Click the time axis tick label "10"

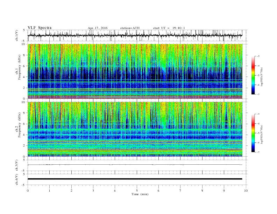pos(246,191)
